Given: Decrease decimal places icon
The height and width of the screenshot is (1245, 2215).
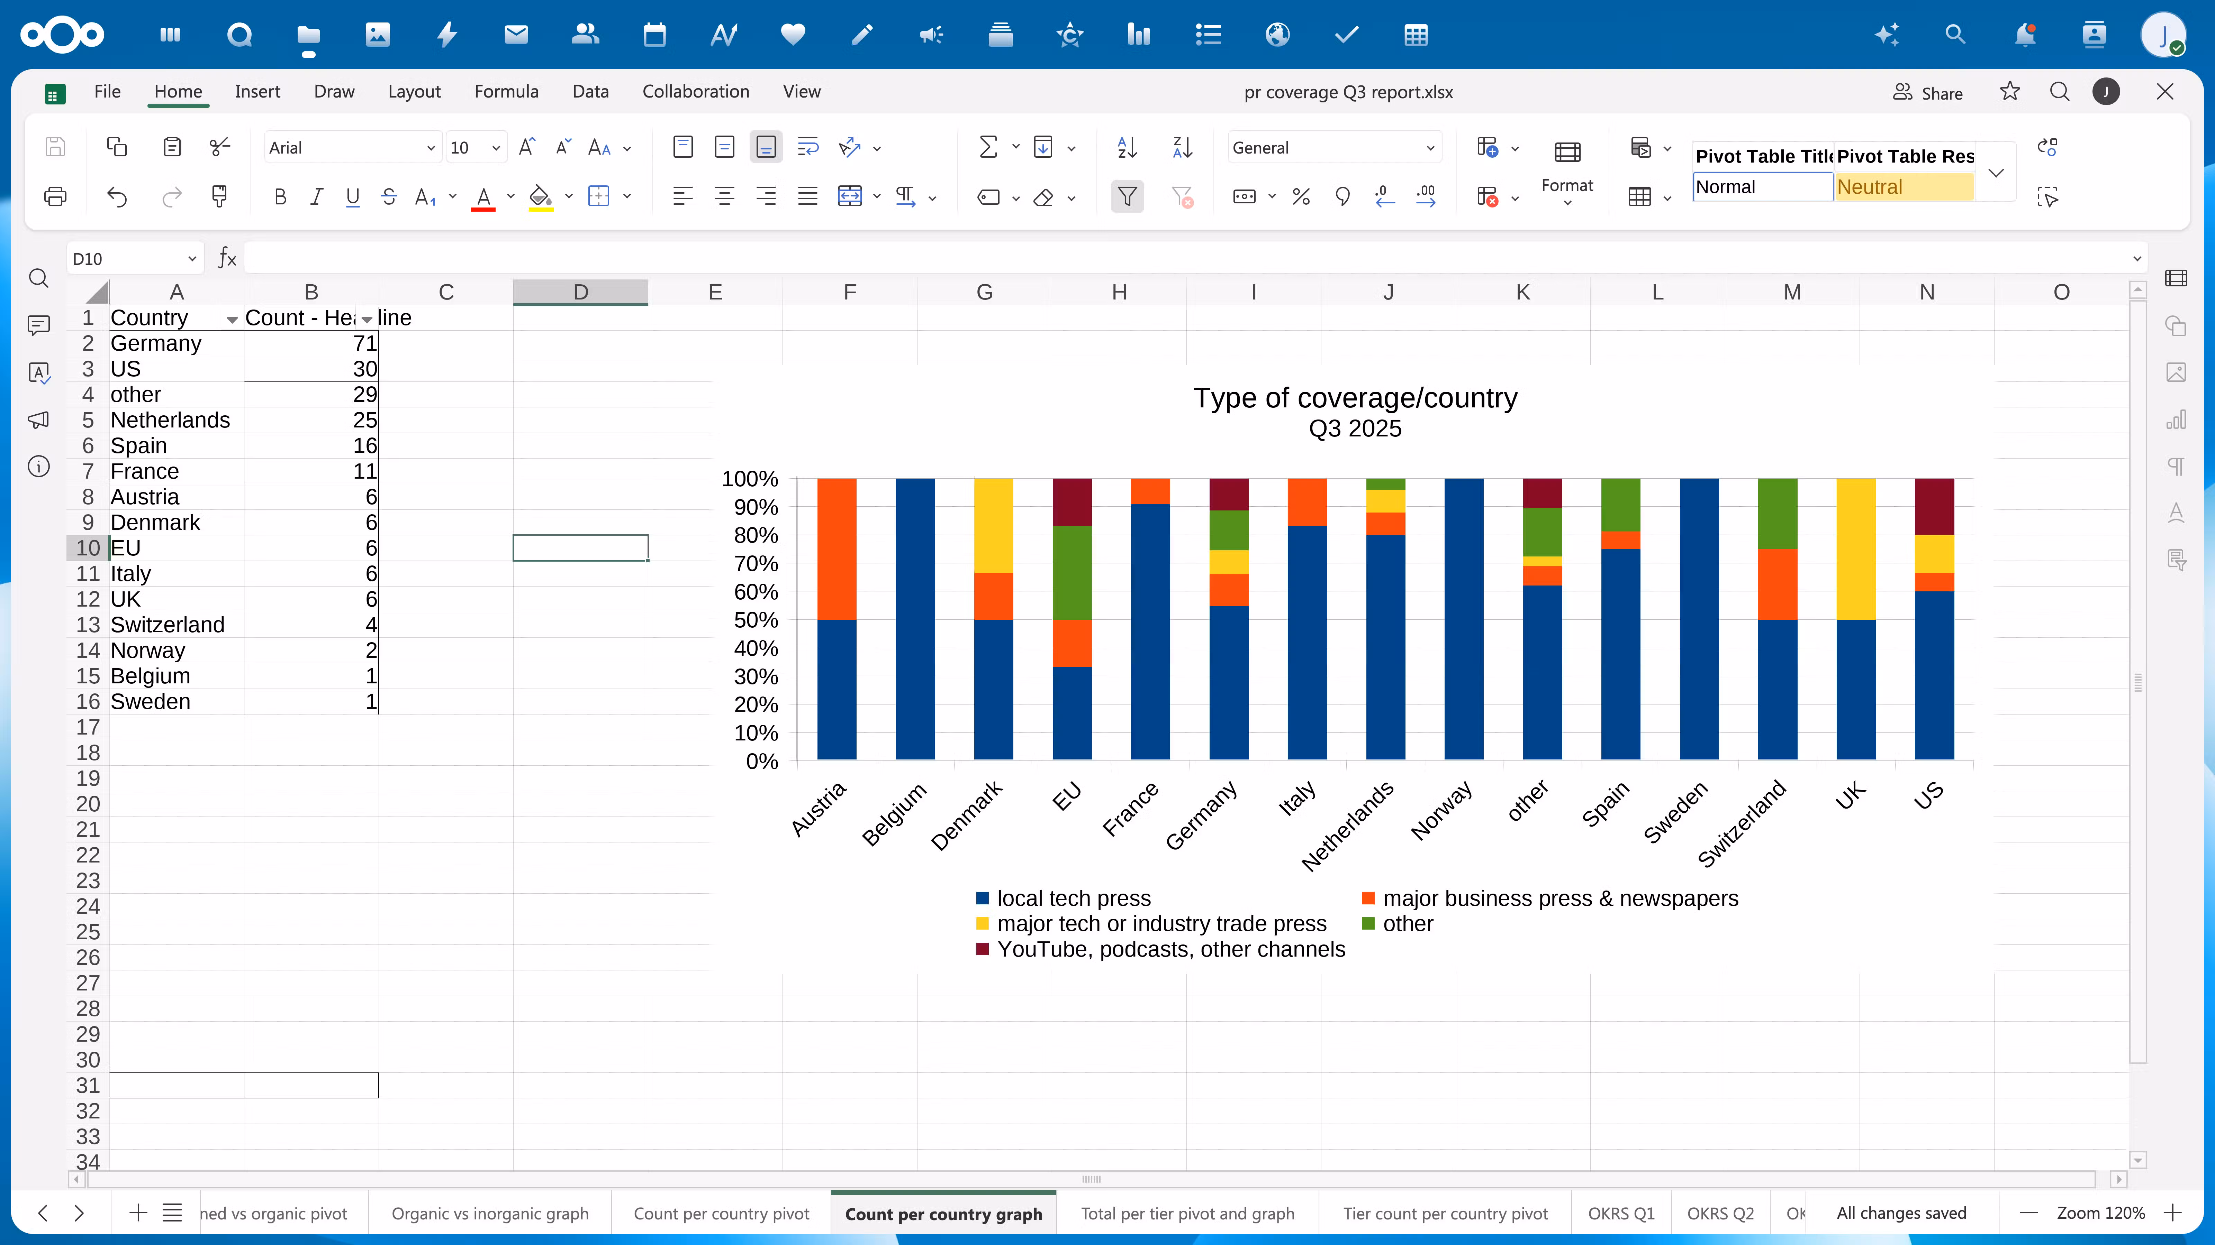Looking at the screenshot, I should (1384, 197).
